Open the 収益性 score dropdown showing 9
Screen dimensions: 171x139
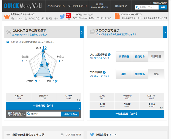pos(37,81)
